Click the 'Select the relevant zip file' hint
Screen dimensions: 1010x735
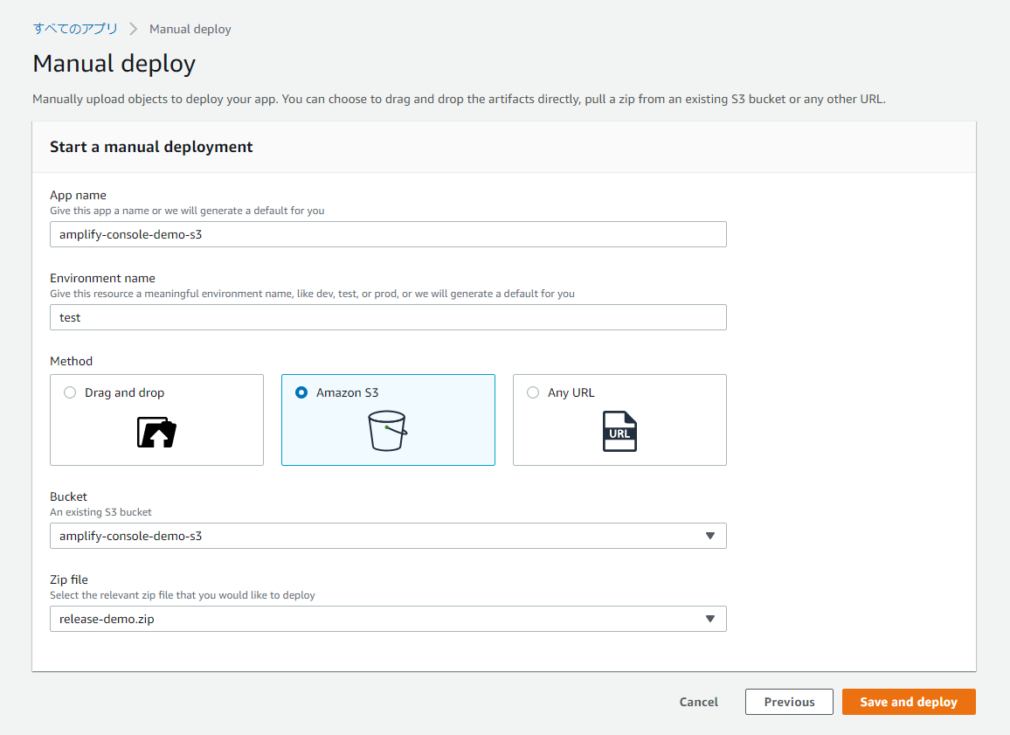tap(183, 595)
